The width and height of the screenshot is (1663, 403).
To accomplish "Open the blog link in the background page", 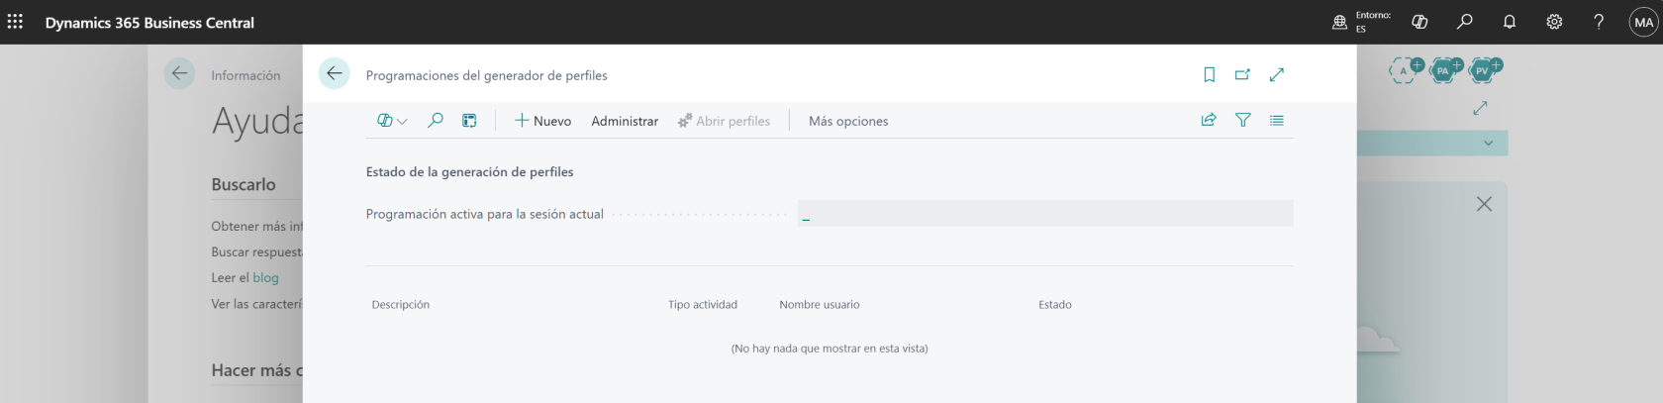I will (x=265, y=278).
